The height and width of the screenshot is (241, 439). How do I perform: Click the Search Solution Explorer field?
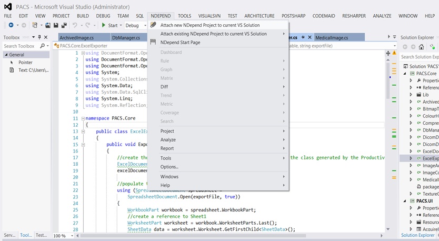(420, 57)
